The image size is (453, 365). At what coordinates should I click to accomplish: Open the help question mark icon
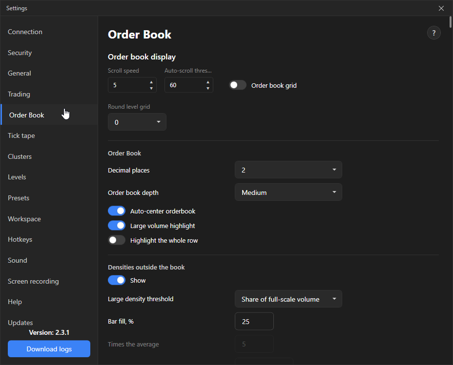point(433,33)
